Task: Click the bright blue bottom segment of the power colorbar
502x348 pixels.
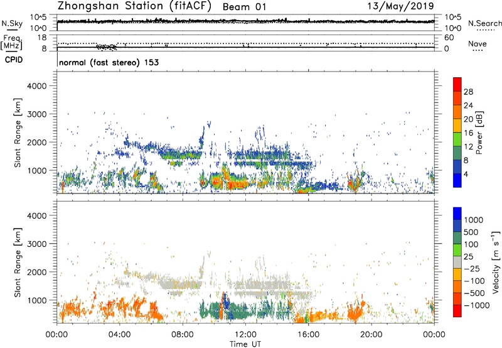Action: coord(457,180)
